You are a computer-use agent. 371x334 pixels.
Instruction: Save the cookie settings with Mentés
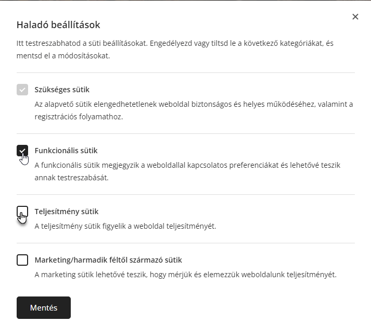44,308
